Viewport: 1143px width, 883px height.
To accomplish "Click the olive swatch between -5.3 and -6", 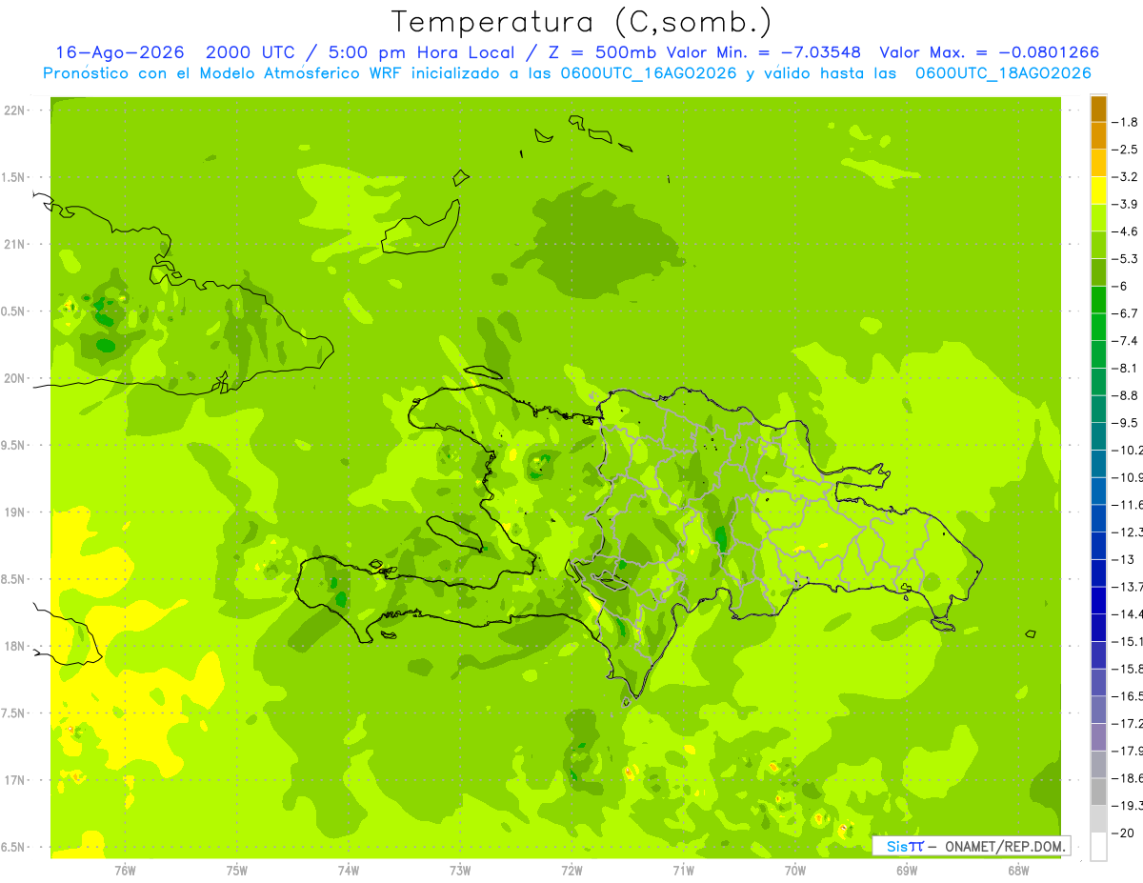I will pyautogui.click(x=1098, y=272).
